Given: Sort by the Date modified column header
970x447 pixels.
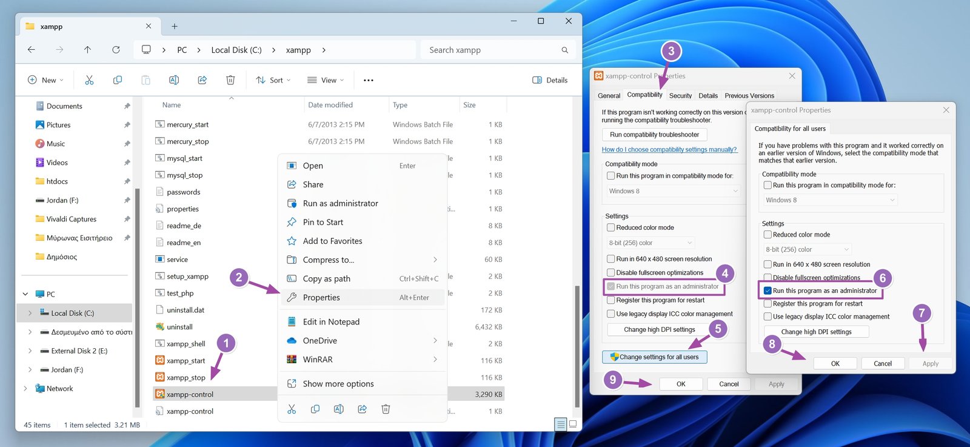Looking at the screenshot, I should (x=330, y=105).
